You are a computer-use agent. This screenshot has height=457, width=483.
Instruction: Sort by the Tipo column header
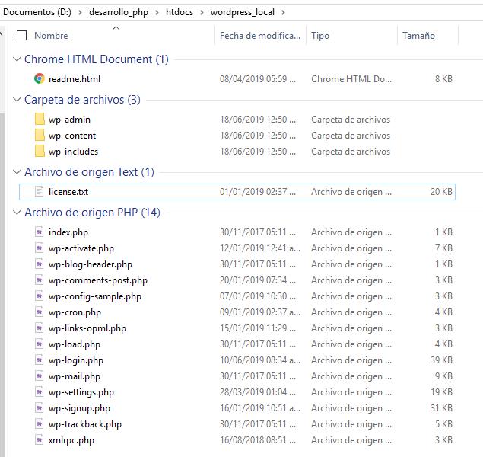pos(320,36)
